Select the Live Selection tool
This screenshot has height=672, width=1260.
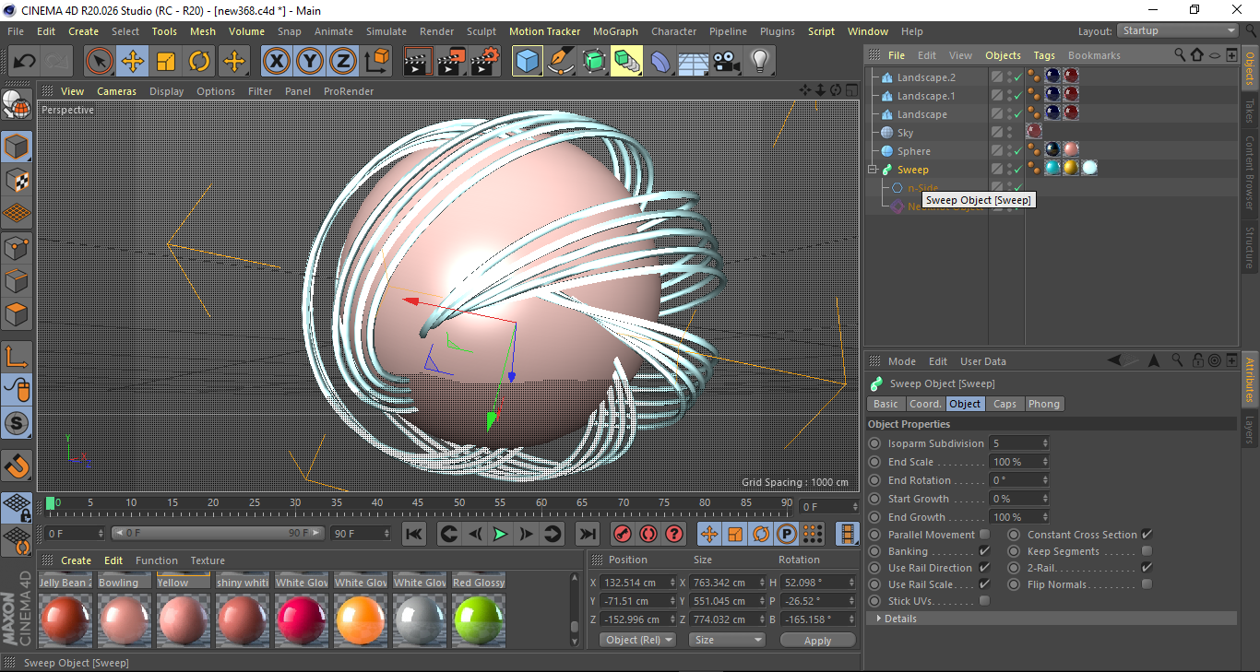tap(100, 62)
